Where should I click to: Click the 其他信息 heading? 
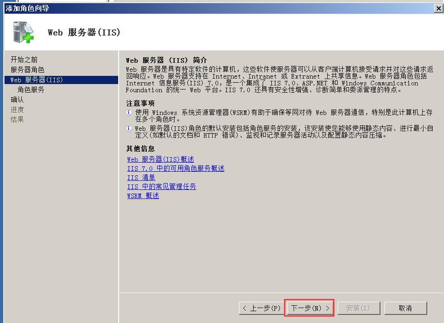click(x=140, y=149)
